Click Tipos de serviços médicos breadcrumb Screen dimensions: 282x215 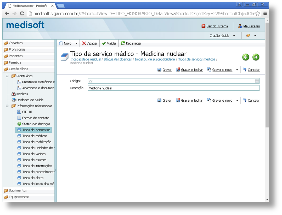pos(197,59)
